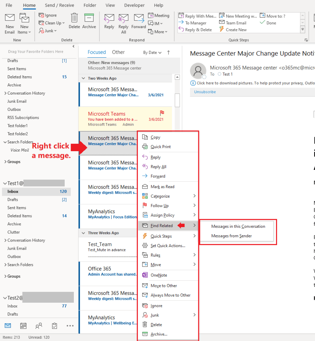Open the Calendar from the navigation bar

pos(23,326)
